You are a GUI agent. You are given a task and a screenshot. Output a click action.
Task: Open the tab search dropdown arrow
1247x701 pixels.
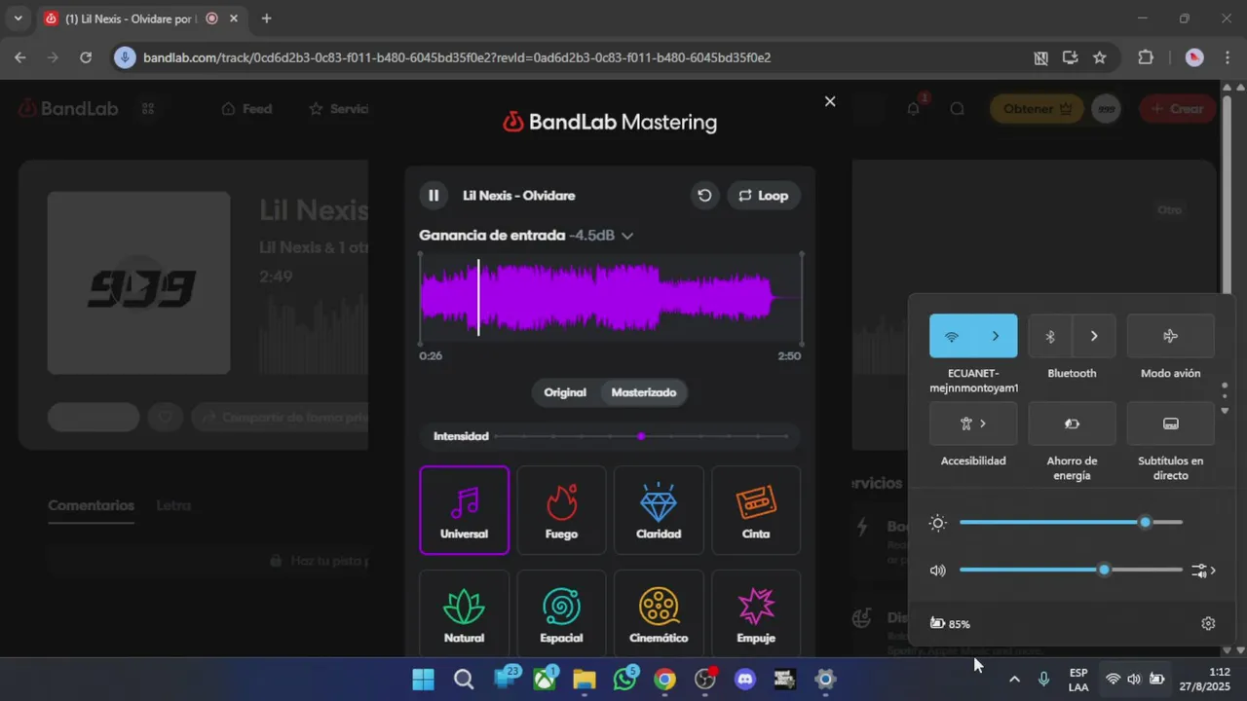pos(18,18)
